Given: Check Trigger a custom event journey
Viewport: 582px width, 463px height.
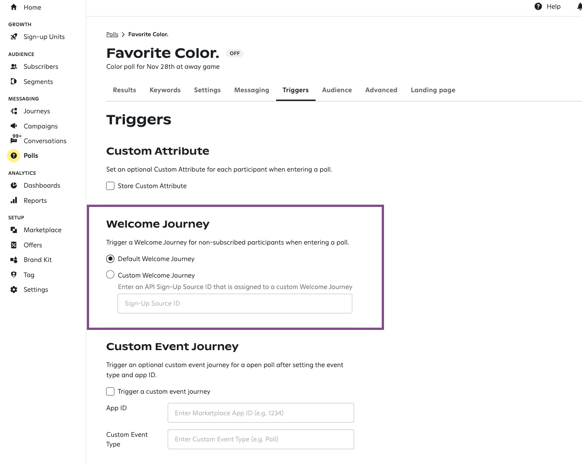Looking at the screenshot, I should (110, 391).
